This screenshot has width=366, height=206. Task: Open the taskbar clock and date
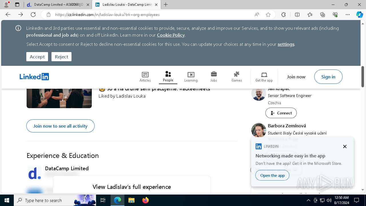click(x=341, y=200)
